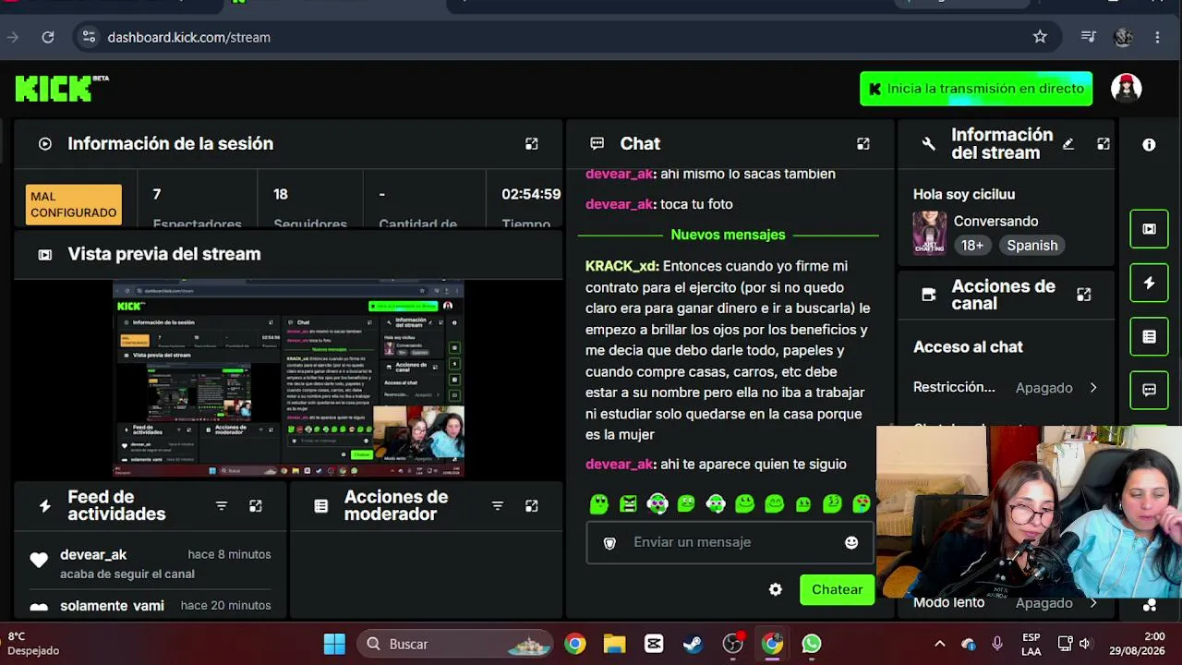The height and width of the screenshot is (665, 1182).
Task: Bookmark this page with the star icon
Action: [1040, 37]
